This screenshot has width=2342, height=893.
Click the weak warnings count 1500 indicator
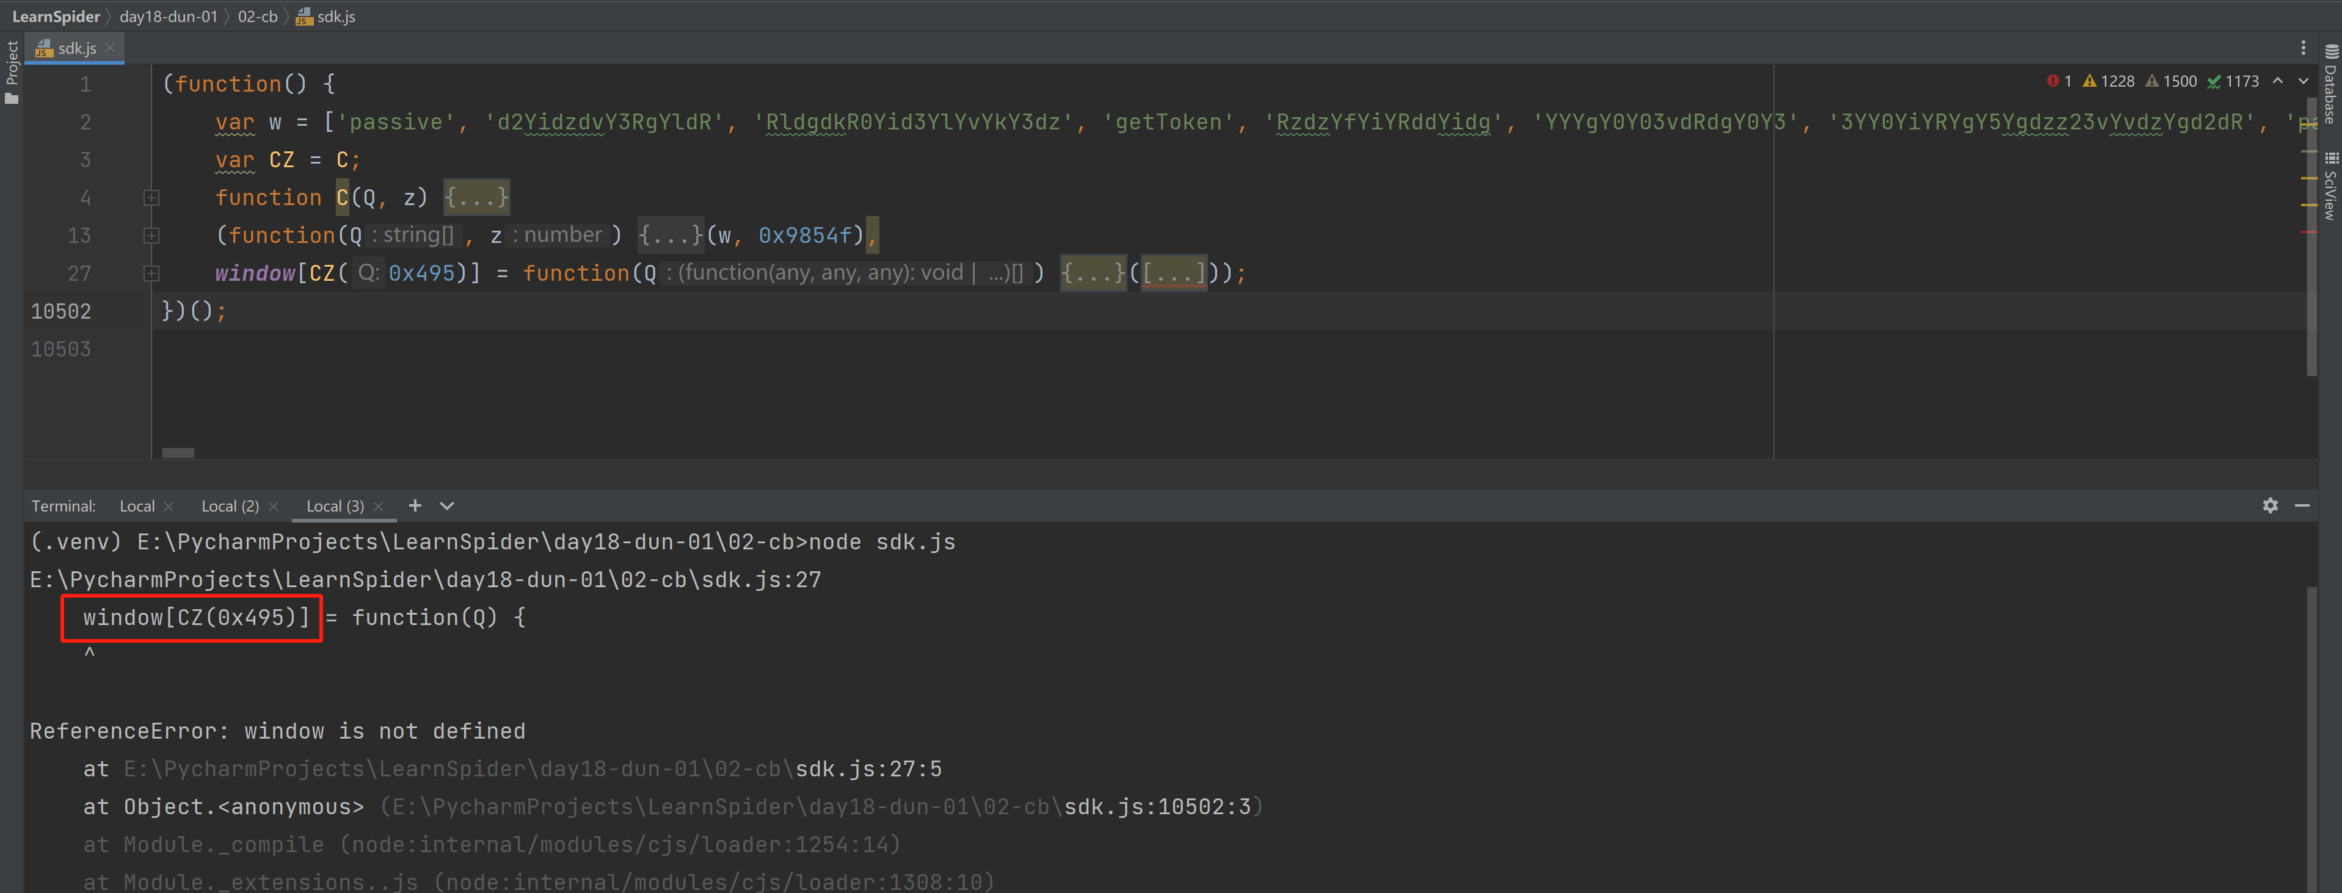(2171, 81)
